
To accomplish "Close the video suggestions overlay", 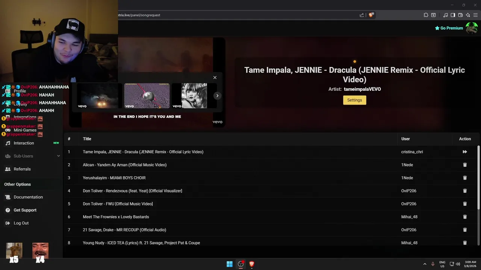I will tap(215, 78).
